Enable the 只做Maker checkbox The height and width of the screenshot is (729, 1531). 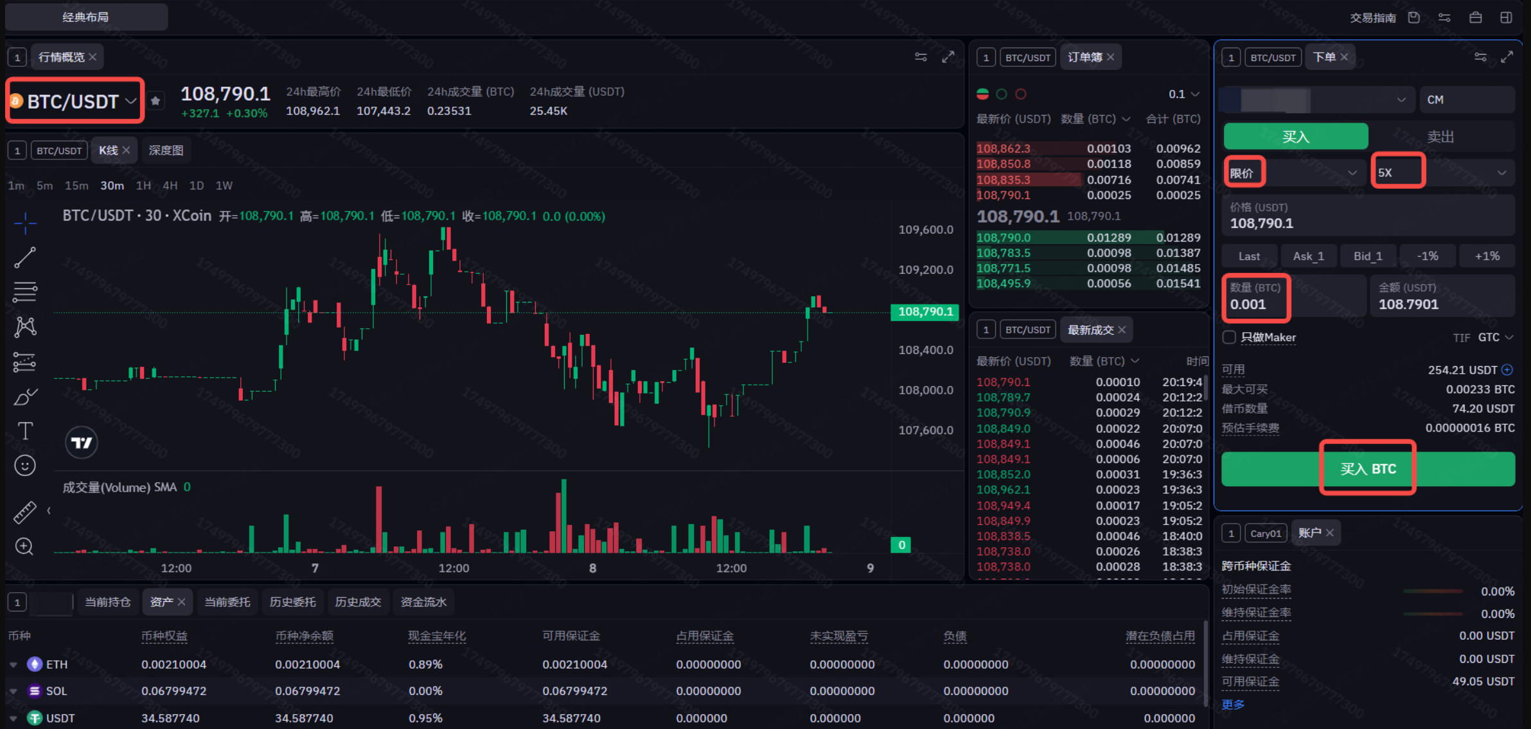click(x=1229, y=337)
